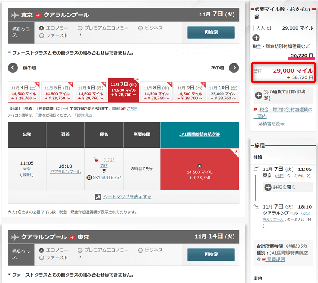Select プレミアムエコノミー class for the Tokyo departure flight

point(80,28)
